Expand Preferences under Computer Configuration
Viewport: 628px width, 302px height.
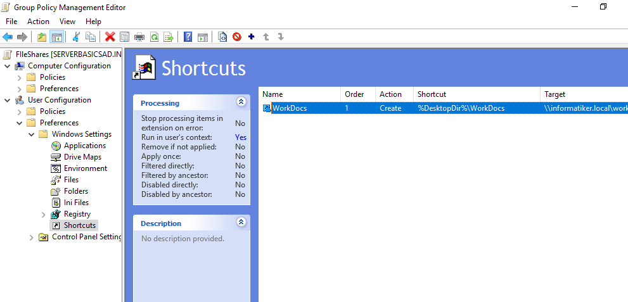pos(19,89)
